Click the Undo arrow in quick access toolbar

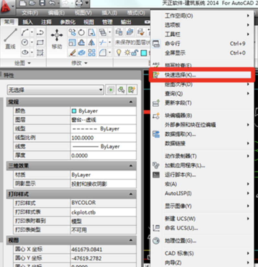pos(52,3)
